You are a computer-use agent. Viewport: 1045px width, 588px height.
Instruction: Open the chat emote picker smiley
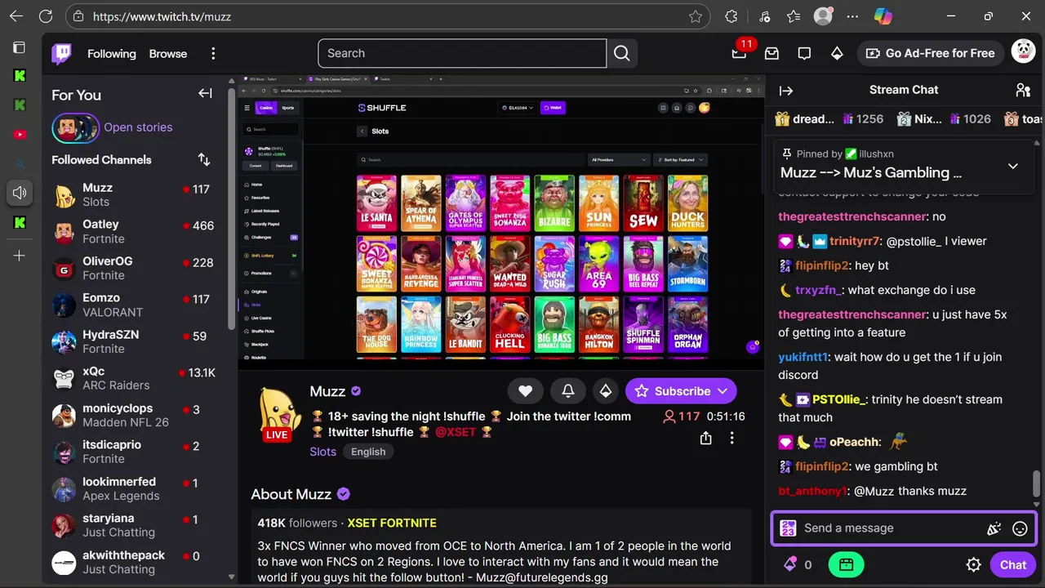coord(1020,528)
